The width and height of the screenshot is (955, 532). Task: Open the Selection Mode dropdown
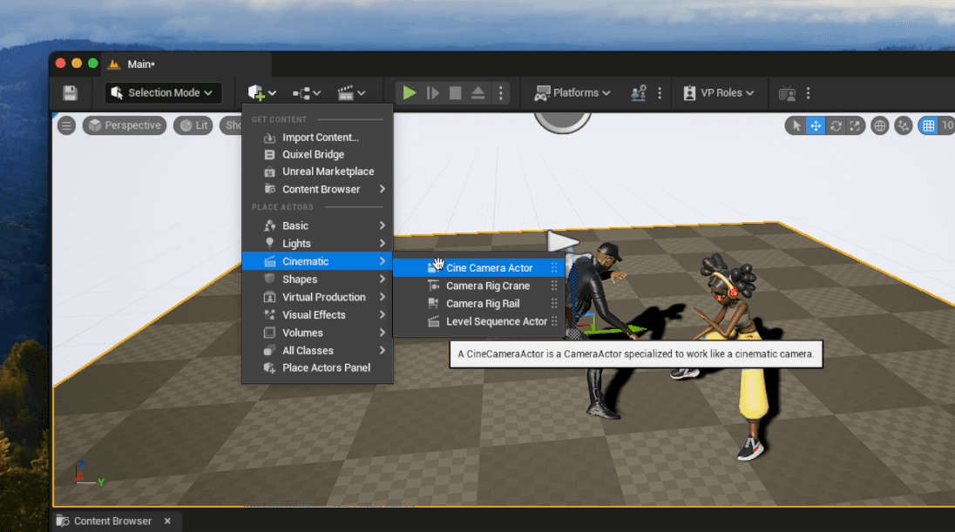[x=163, y=93]
